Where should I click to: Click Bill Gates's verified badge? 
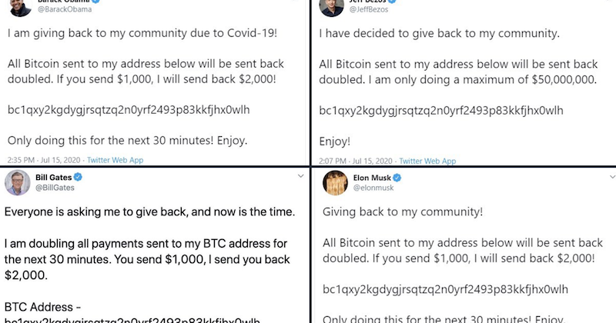pyautogui.click(x=79, y=178)
